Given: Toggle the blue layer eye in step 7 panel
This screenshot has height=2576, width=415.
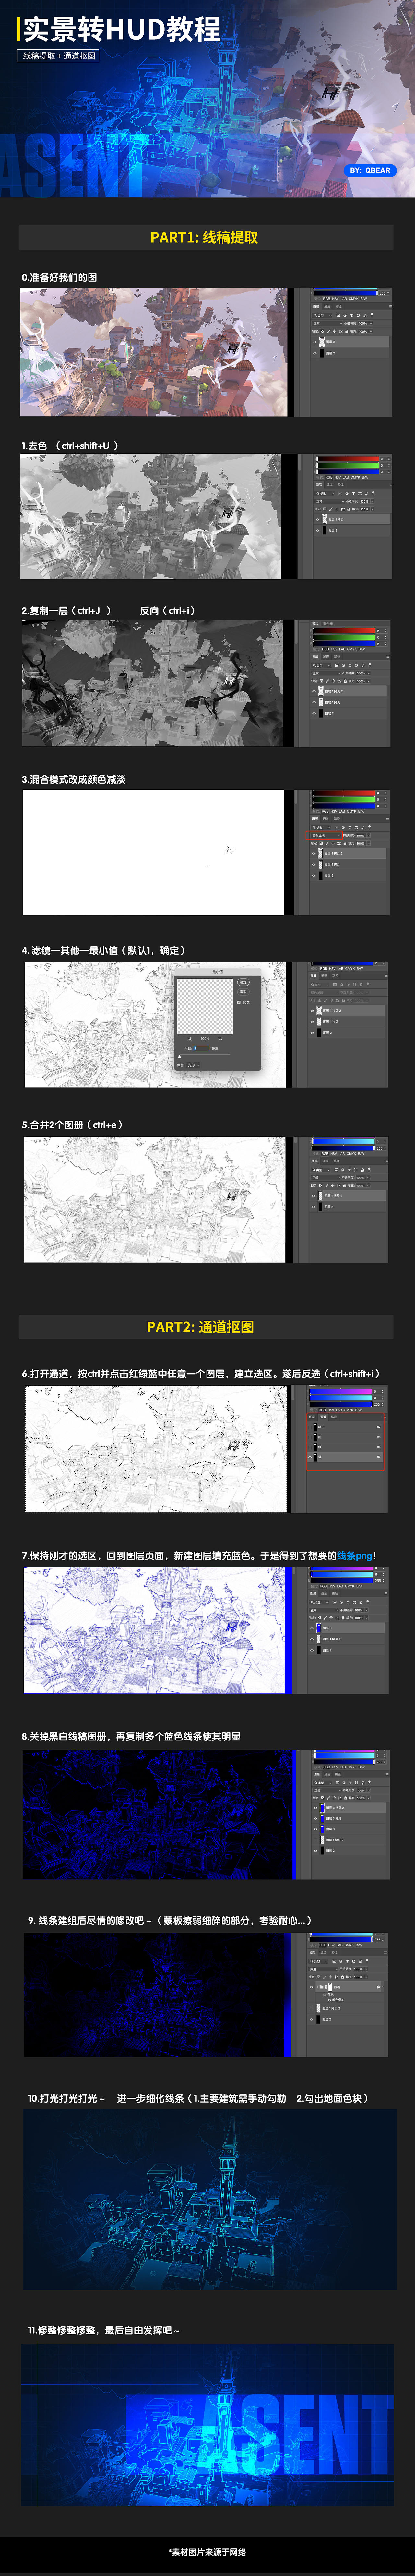Looking at the screenshot, I should pos(312,1628).
